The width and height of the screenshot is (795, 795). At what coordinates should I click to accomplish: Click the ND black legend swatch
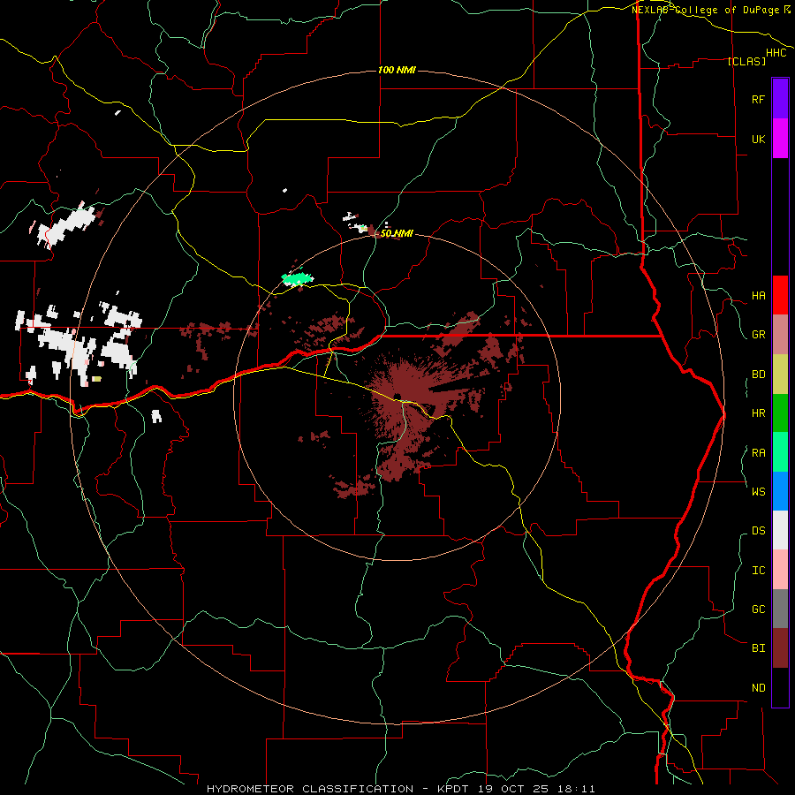tap(780, 687)
